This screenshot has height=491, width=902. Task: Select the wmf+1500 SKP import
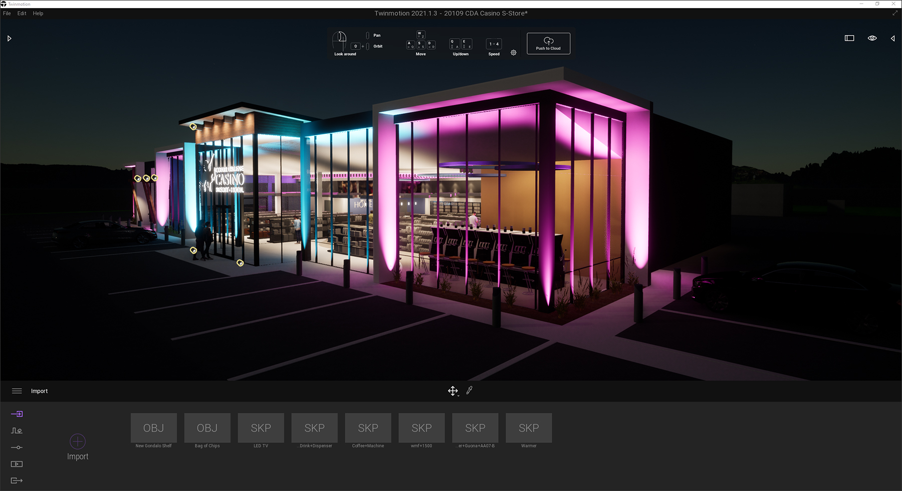click(x=422, y=428)
